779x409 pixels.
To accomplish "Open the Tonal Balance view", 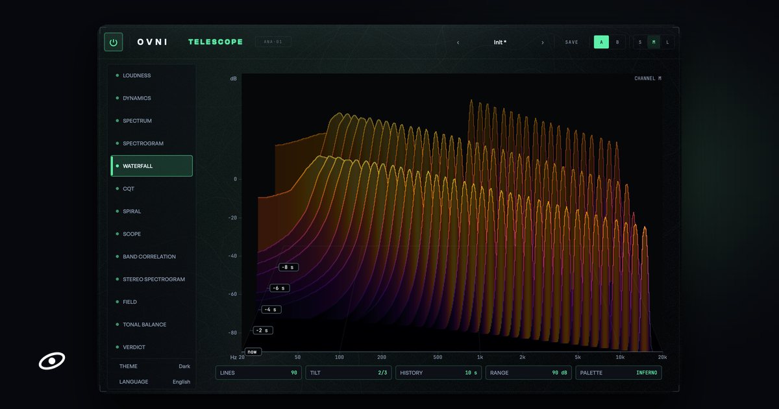I will [152, 325].
